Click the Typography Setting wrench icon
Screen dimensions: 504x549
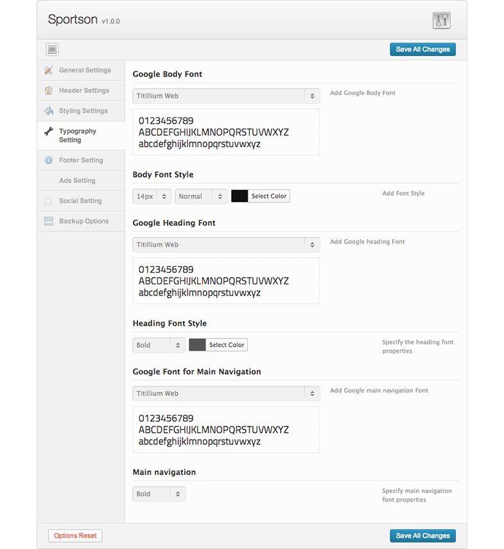point(49,132)
